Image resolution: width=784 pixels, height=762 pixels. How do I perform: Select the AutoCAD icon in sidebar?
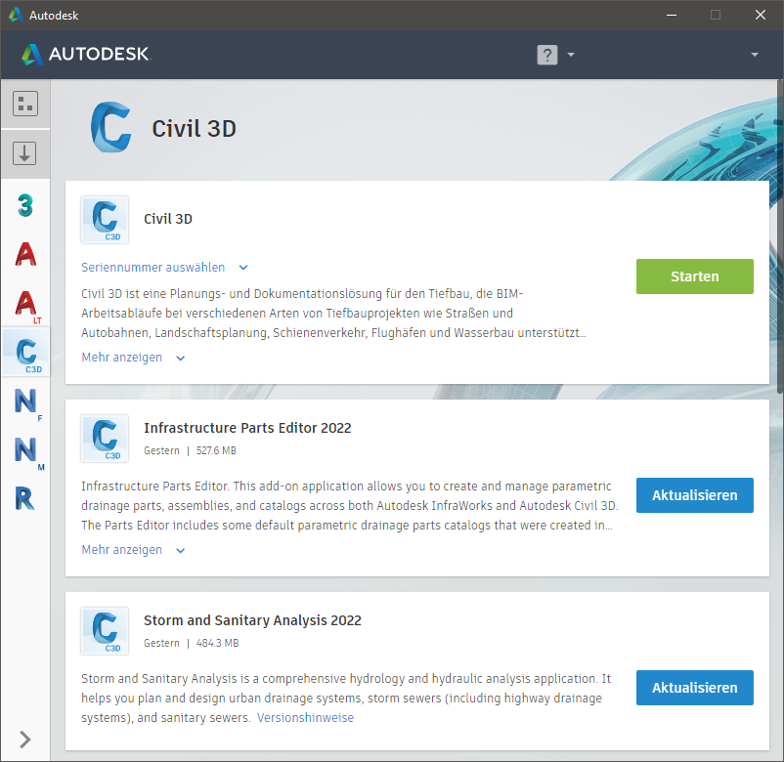[25, 254]
